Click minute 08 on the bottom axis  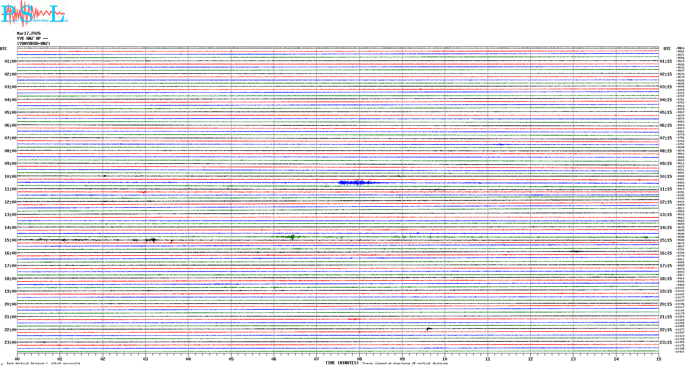(x=359, y=359)
